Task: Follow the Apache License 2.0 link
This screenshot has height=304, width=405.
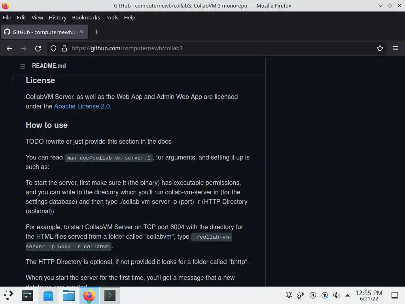Action: (82, 106)
